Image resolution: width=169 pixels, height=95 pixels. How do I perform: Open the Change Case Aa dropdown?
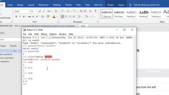point(49,11)
